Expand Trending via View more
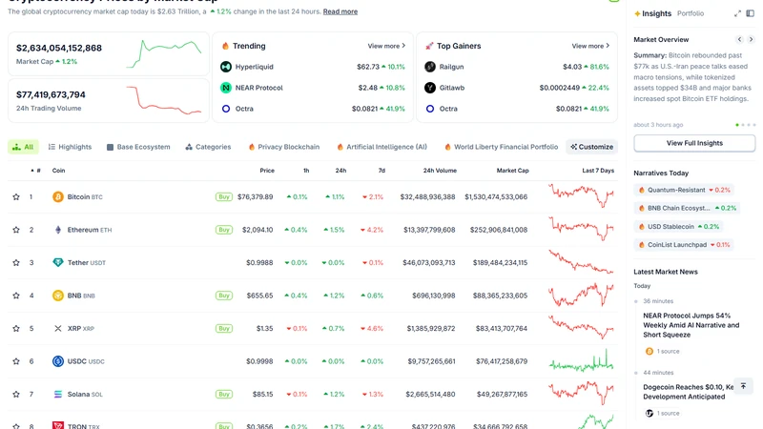The image size is (763, 429). pyautogui.click(x=386, y=46)
